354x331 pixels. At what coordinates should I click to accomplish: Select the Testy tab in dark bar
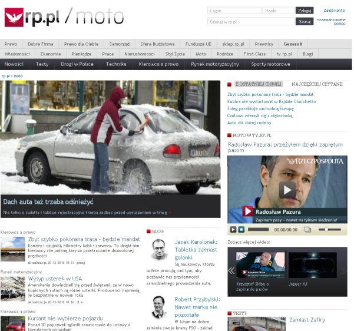coord(42,64)
